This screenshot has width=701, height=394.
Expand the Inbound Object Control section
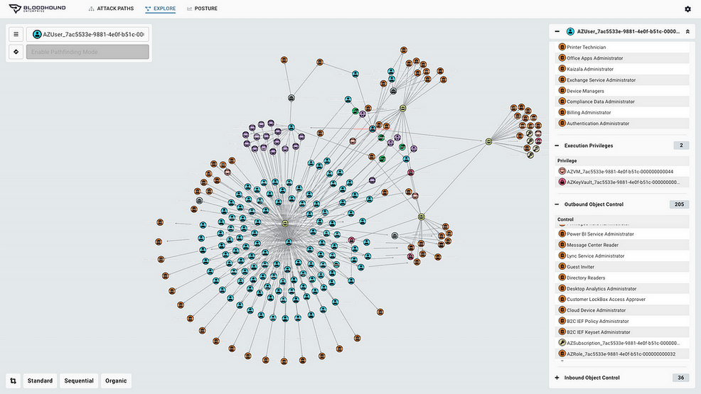[557, 378]
